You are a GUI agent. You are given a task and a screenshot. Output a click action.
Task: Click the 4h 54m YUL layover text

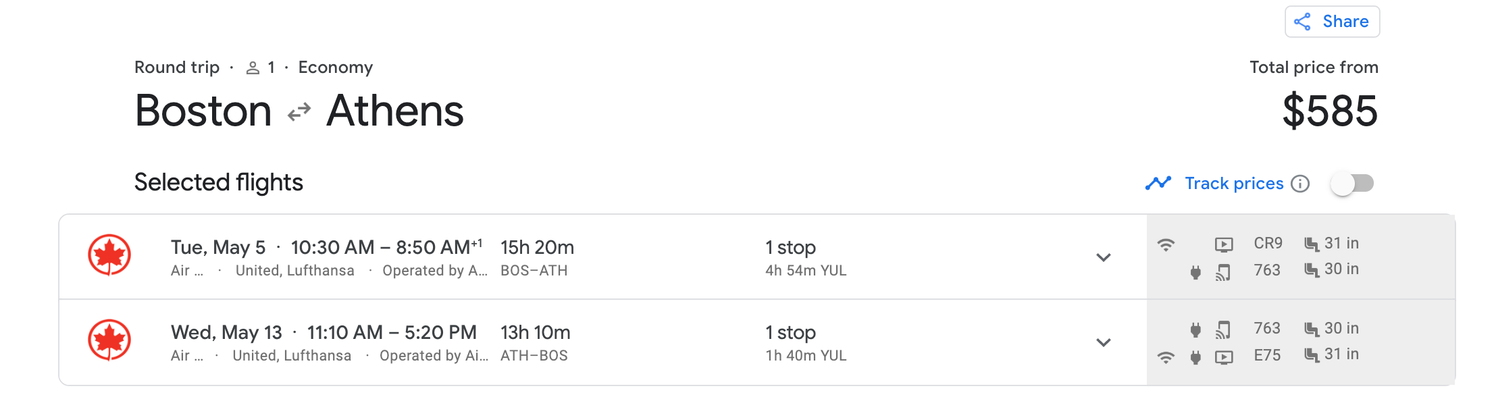click(x=806, y=271)
